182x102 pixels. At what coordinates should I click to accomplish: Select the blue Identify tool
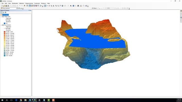(73, 6)
